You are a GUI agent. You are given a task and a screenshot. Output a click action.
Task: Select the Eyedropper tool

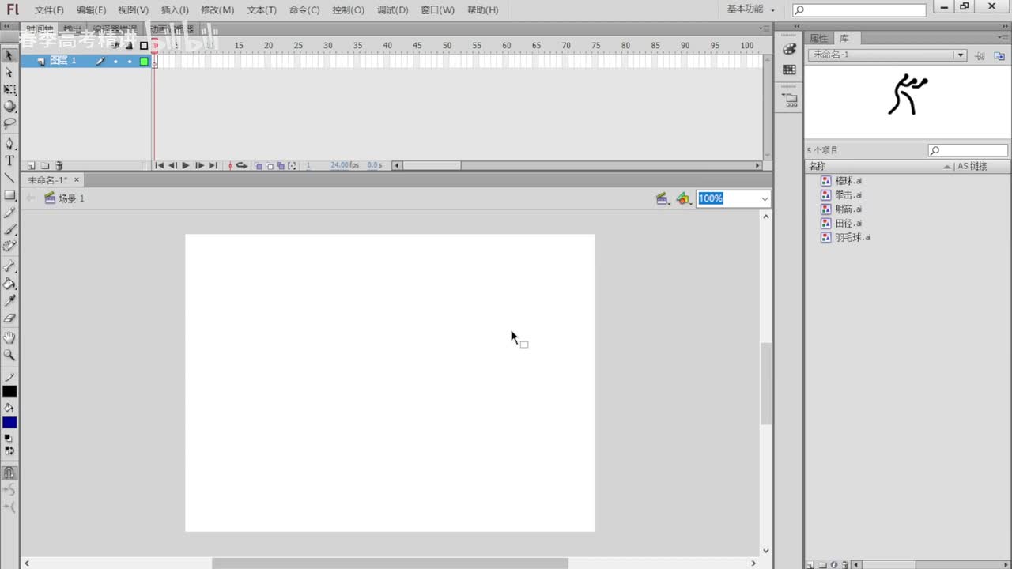click(9, 301)
